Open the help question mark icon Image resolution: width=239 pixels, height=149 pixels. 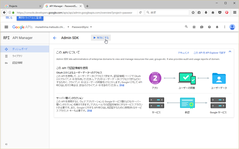[x=209, y=27]
